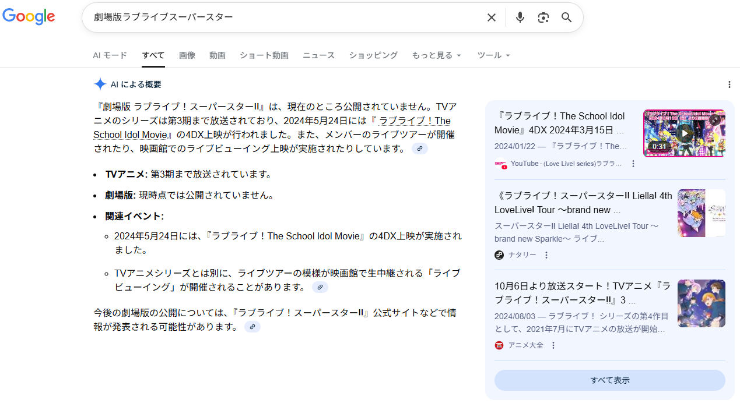
Task: Start voice search with microphone icon
Action: pos(520,17)
